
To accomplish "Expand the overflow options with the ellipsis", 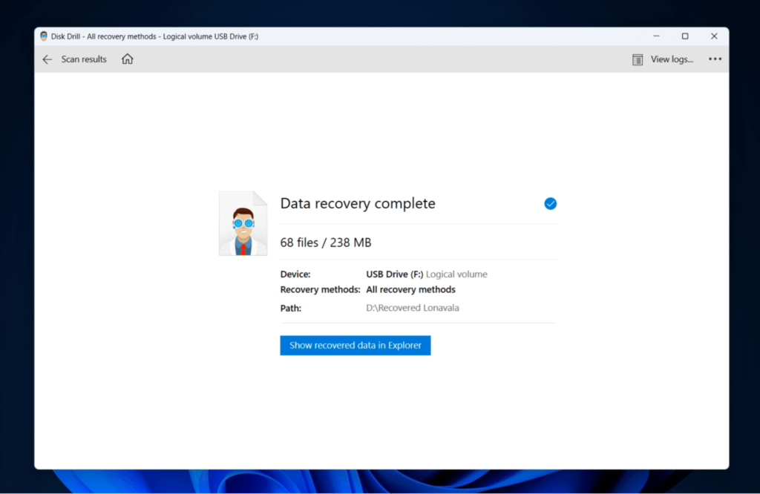I will pyautogui.click(x=715, y=59).
